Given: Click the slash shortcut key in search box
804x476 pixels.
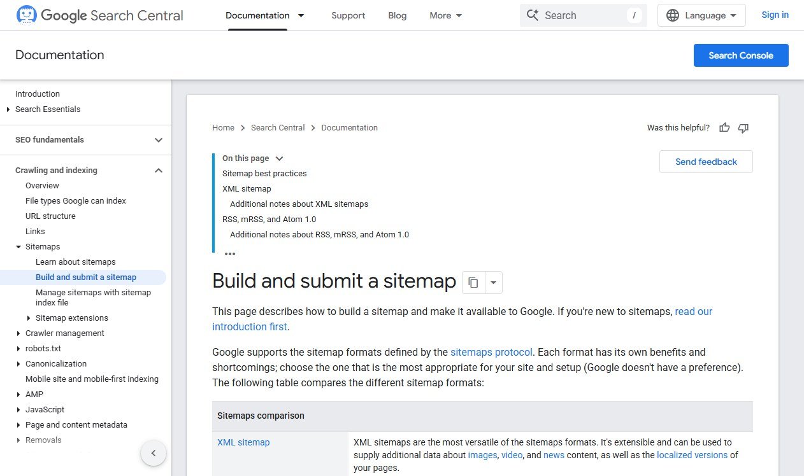Looking at the screenshot, I should point(634,15).
